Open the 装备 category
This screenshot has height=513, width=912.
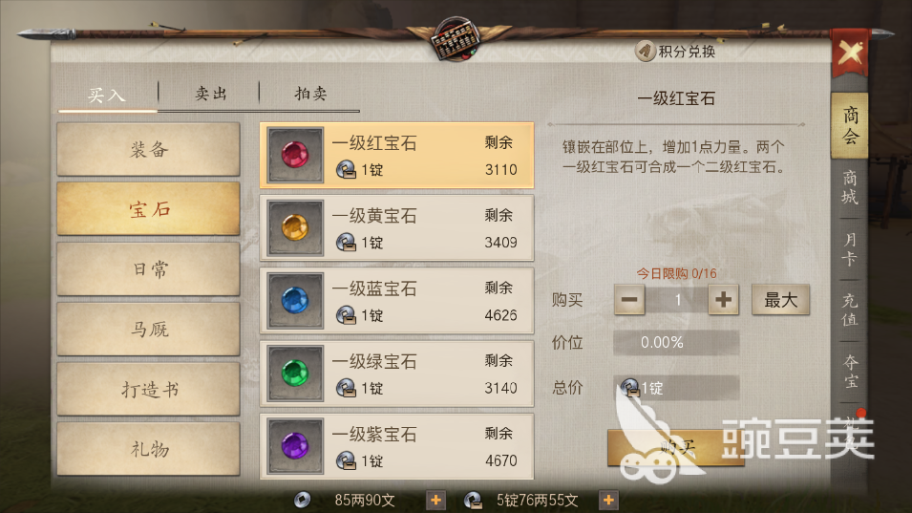[x=148, y=149]
